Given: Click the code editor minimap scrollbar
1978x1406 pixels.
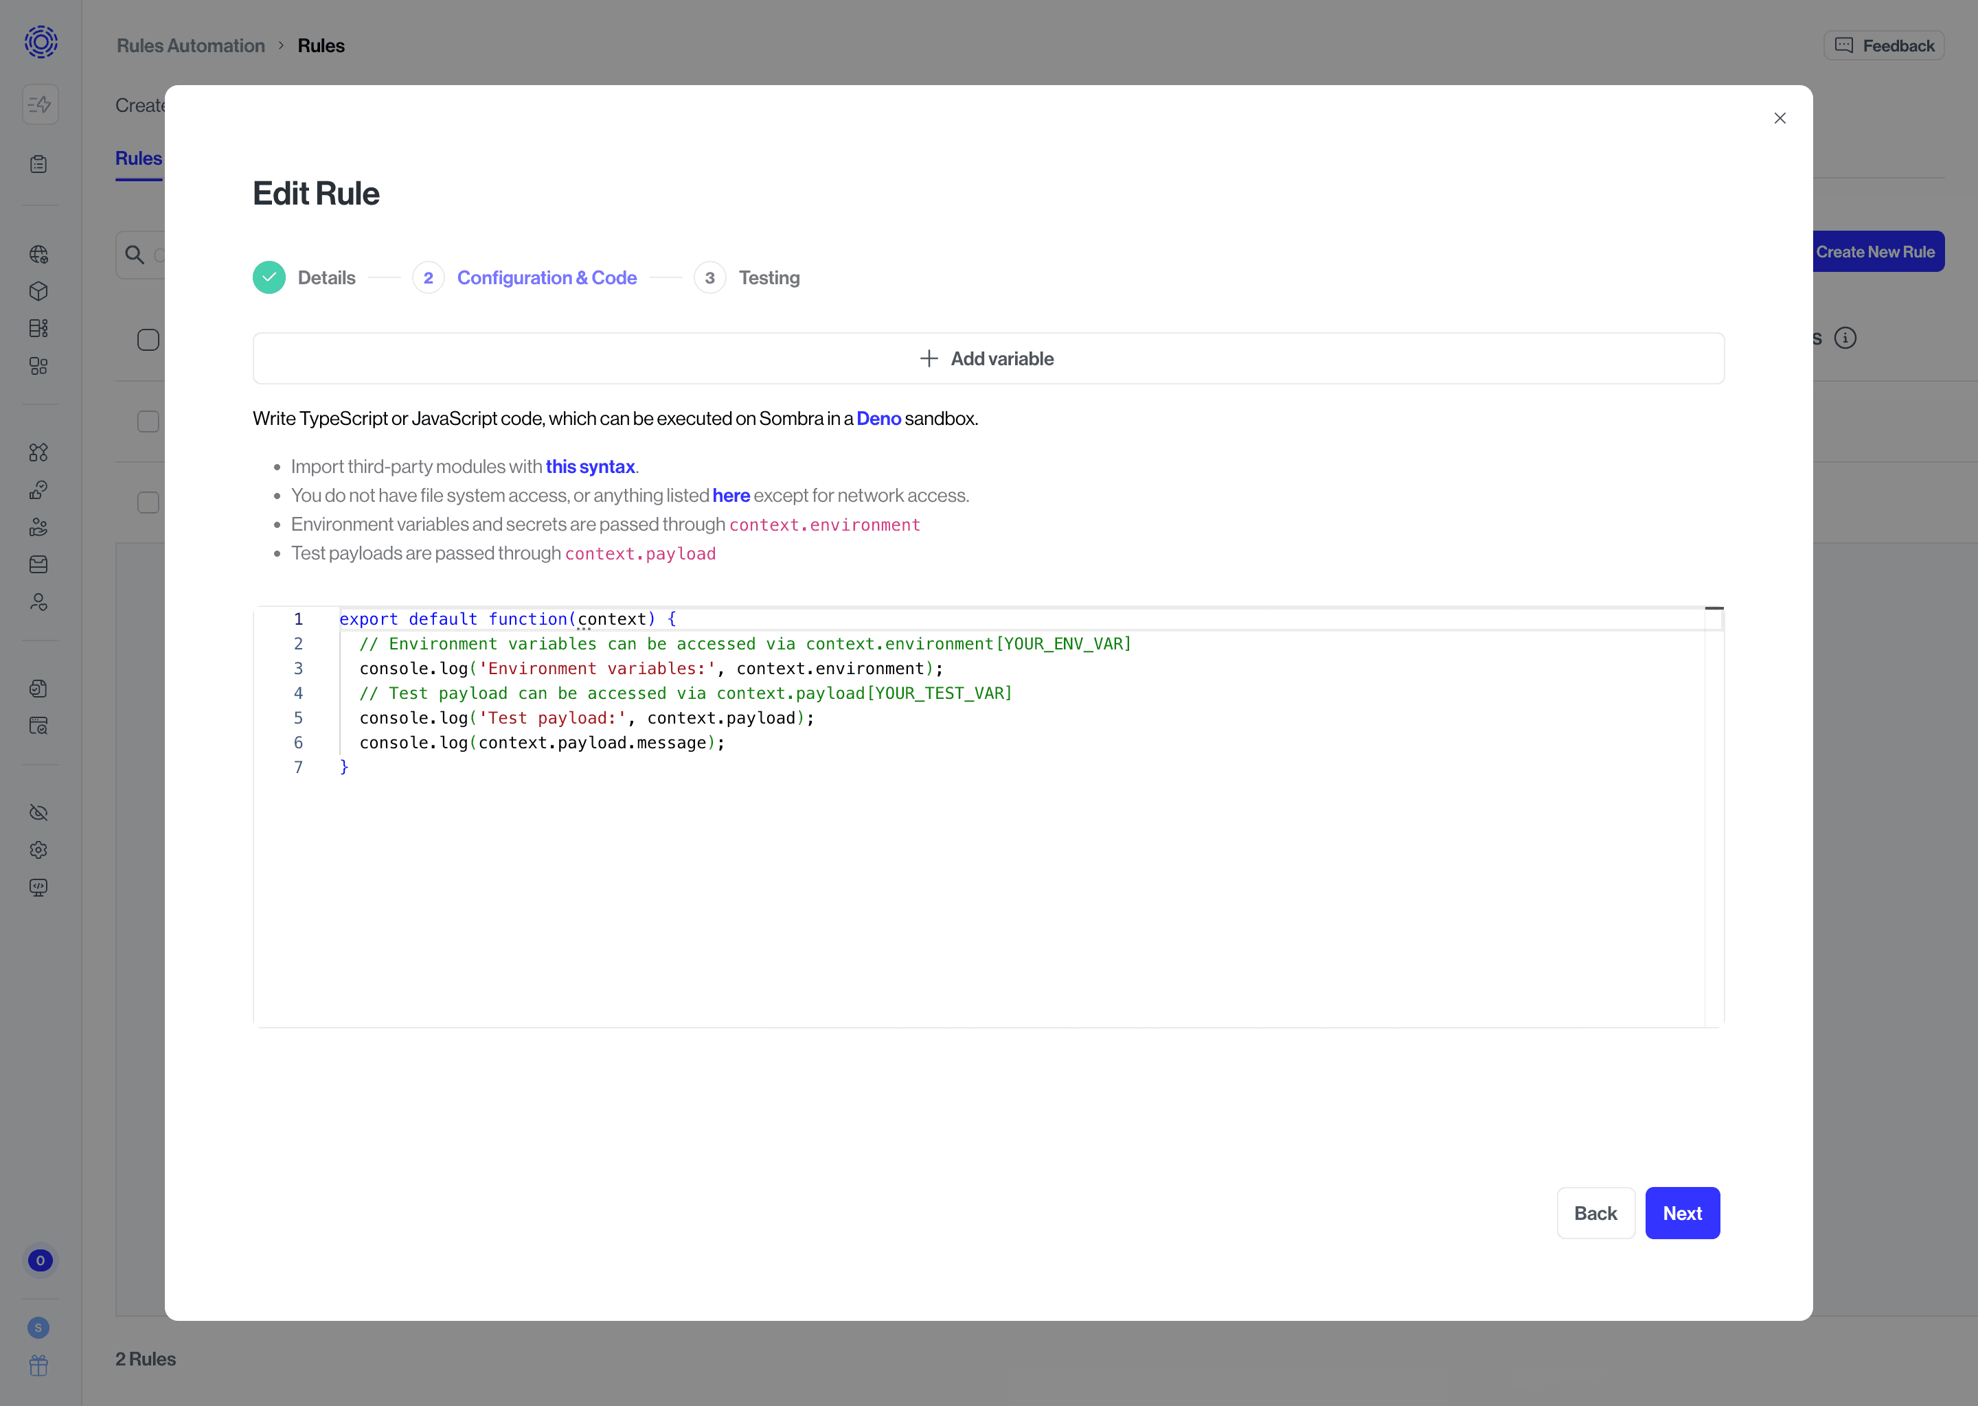Looking at the screenshot, I should (x=1714, y=816).
